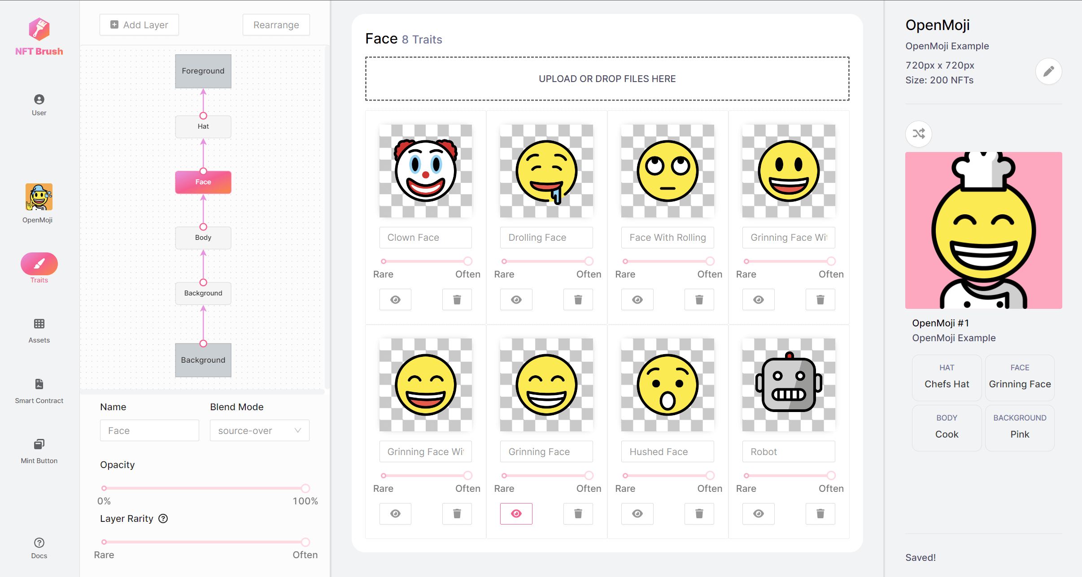Select the Body layer node

(x=203, y=238)
